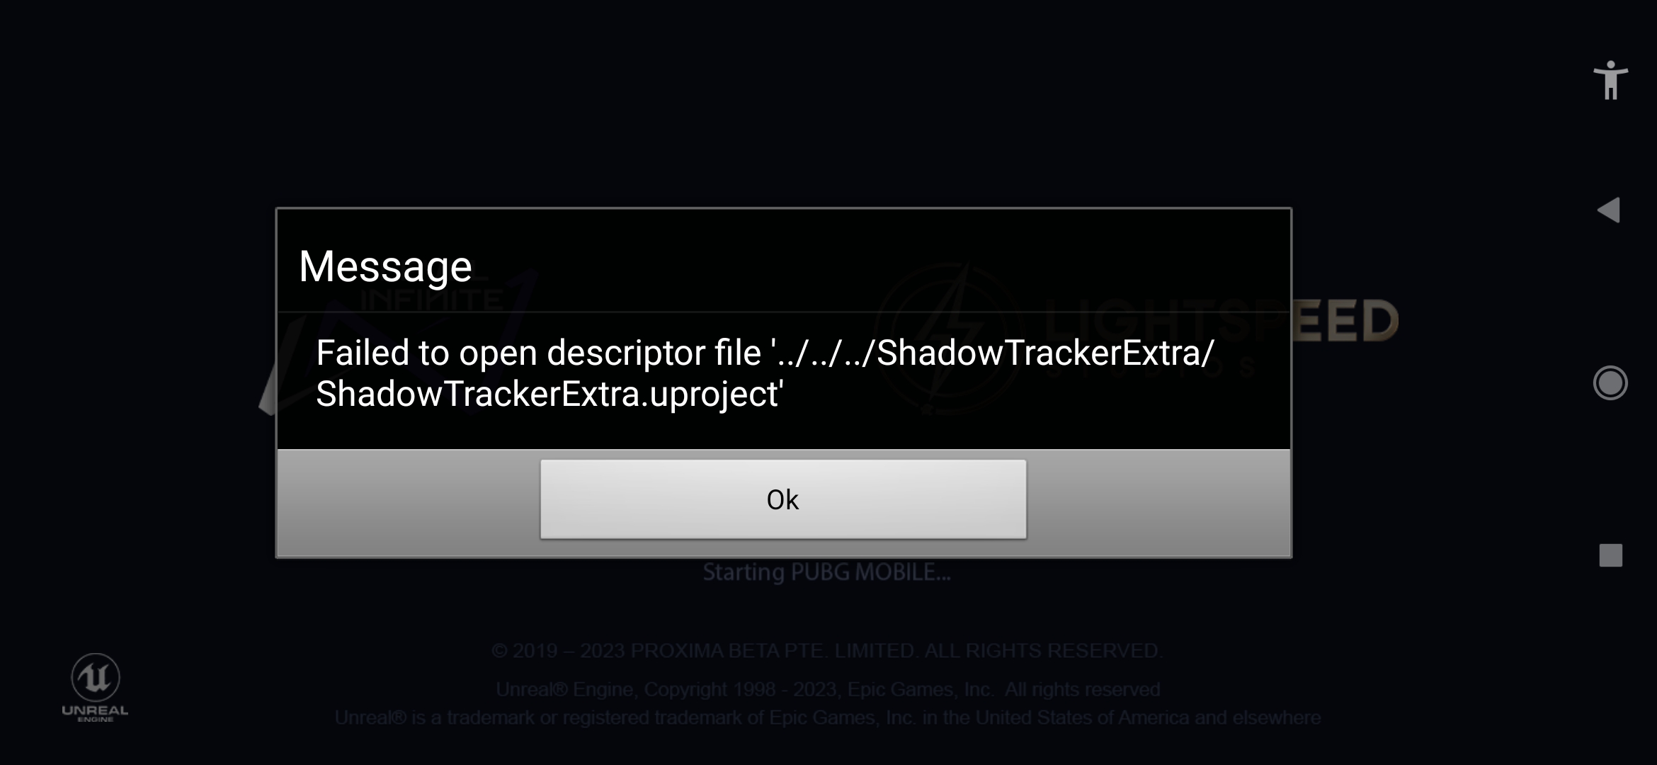Click the Proxima Beta copyright line
This screenshot has width=1657, height=765.
pyautogui.click(x=827, y=650)
